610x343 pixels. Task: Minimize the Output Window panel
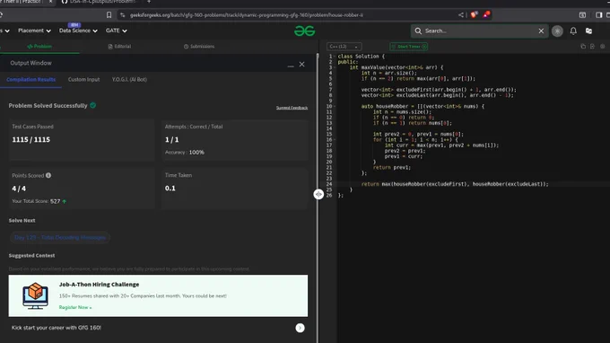tap(291, 66)
